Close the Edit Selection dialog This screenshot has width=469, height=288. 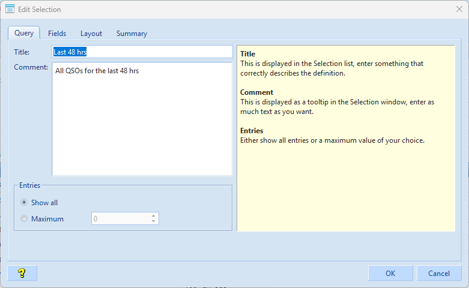point(459,9)
